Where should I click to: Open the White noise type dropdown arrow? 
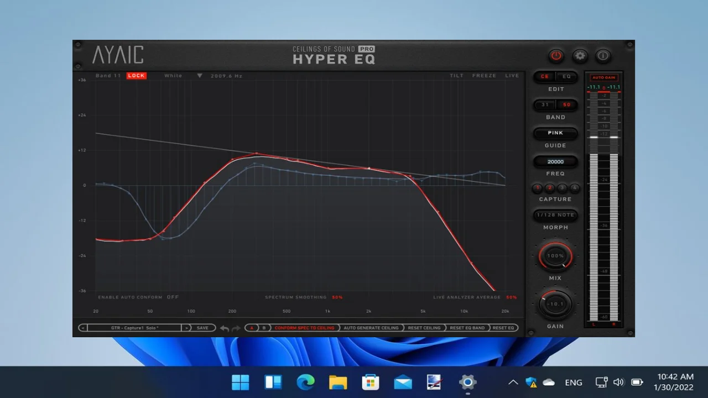tap(200, 76)
